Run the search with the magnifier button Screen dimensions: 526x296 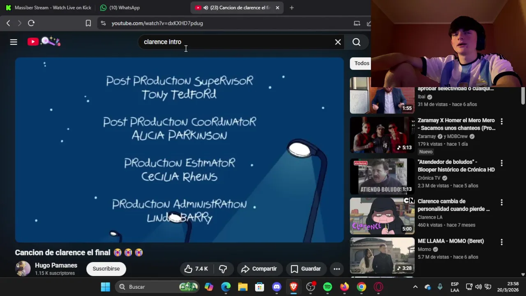pos(356,42)
